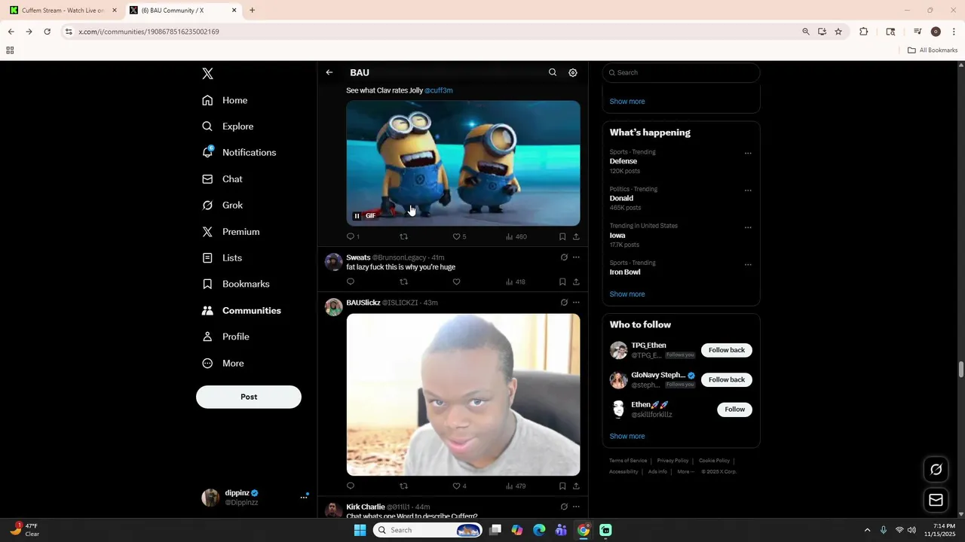Screen dimensions: 965x542
Task: Click the X logo in the sidebar
Action: [208, 74]
